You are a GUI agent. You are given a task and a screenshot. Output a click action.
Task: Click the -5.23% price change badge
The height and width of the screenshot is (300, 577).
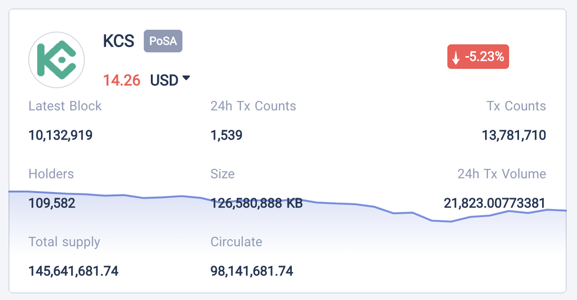tap(478, 58)
